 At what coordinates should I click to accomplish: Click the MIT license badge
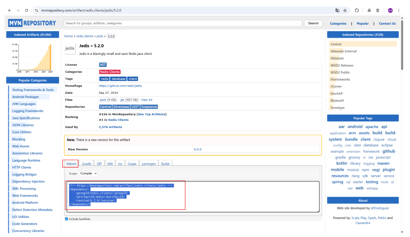[x=103, y=65]
